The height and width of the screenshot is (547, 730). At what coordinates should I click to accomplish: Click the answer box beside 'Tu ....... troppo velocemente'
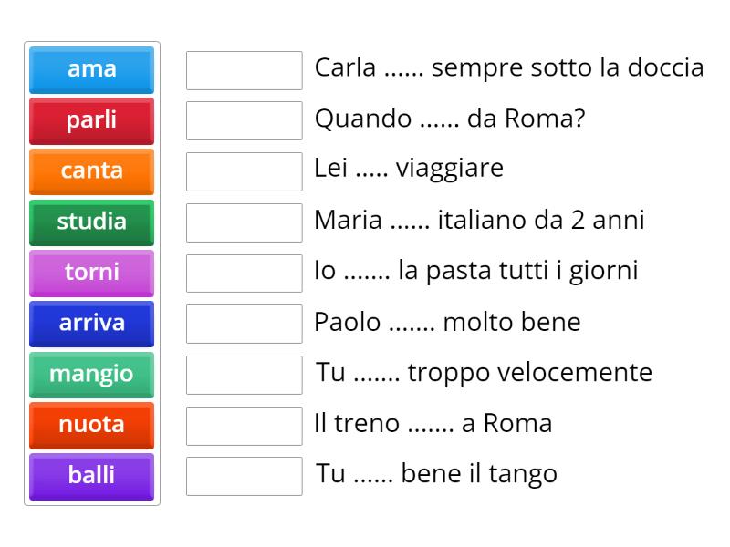click(243, 374)
